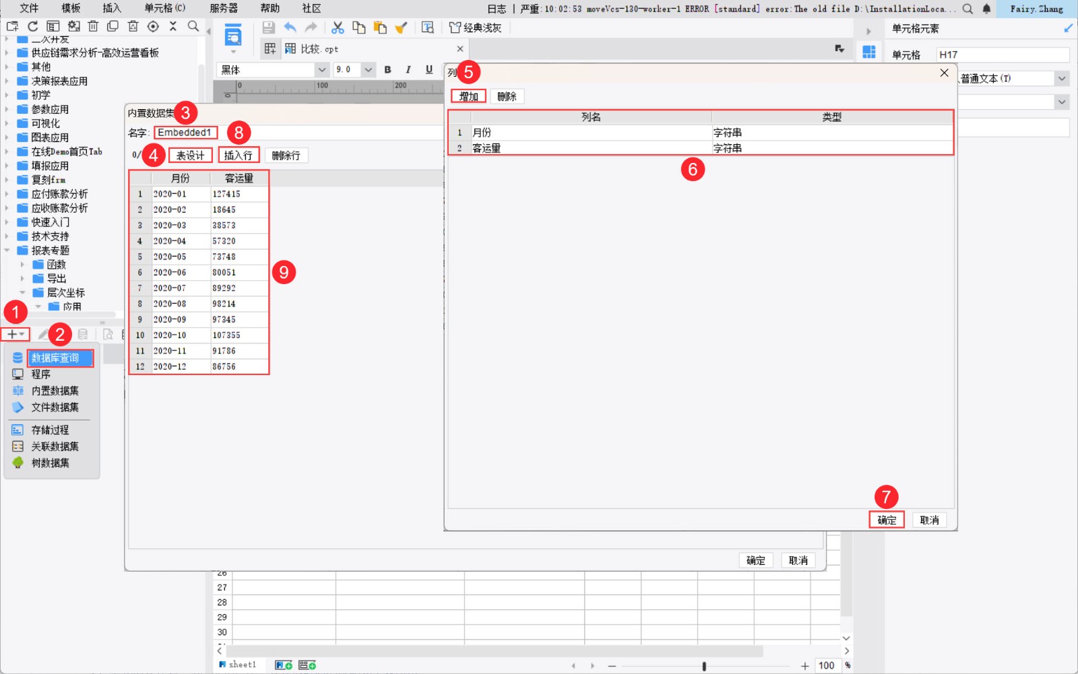1078x674 pixels.
Task: Click the new folder icon in the file tree toolbar
Action: coord(12,26)
